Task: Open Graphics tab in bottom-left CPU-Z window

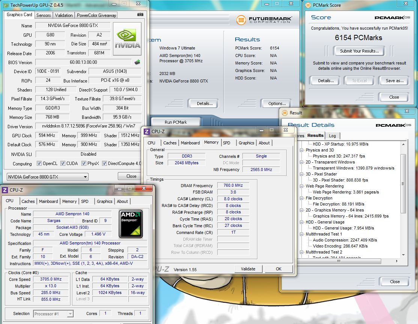Action: pyautogui.click(x=104, y=201)
